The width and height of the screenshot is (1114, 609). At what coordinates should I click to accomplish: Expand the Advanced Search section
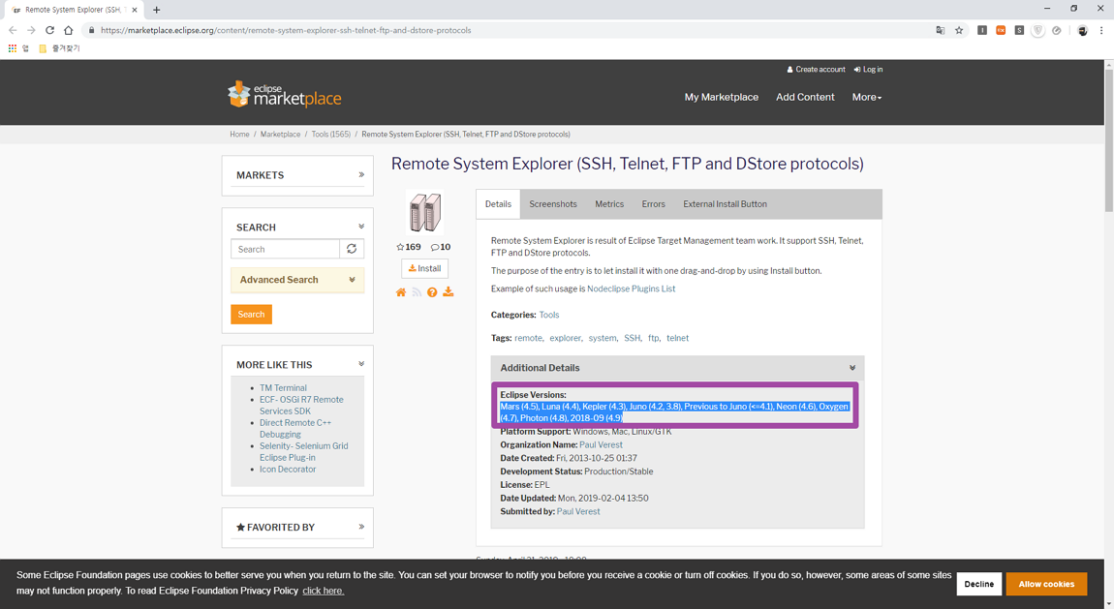297,280
